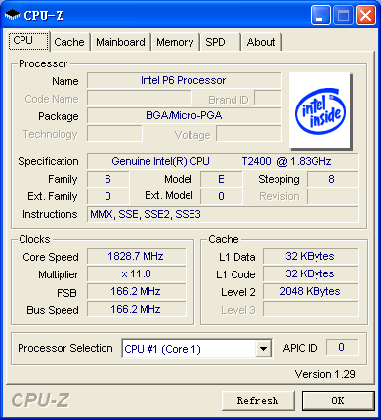Click the Level 2 2048 KBytes value

click(310, 291)
